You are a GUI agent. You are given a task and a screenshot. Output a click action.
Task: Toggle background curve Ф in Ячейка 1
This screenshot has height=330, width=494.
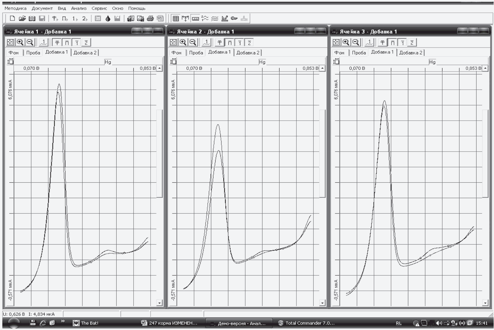tap(57, 42)
